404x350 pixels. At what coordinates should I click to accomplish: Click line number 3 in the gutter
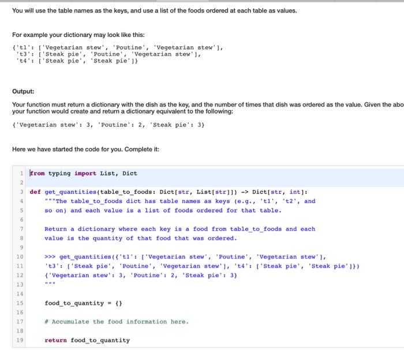tap(22, 192)
